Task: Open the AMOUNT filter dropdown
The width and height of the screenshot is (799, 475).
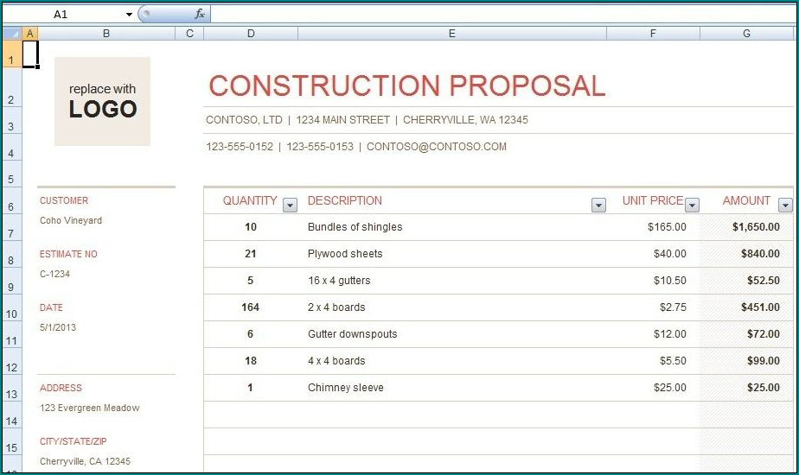Action: [x=785, y=206]
